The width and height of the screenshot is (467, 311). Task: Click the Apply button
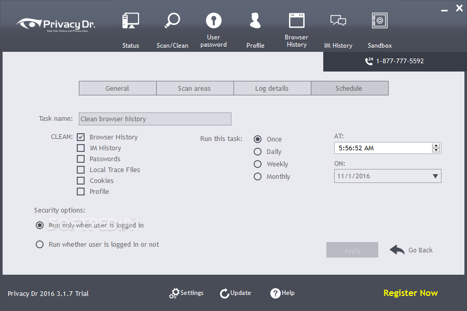tap(352, 250)
